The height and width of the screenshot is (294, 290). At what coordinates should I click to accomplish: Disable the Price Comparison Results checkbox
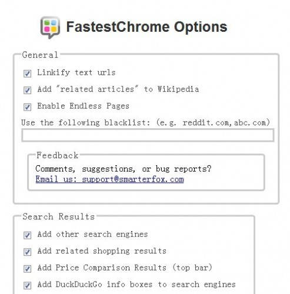click(27, 269)
